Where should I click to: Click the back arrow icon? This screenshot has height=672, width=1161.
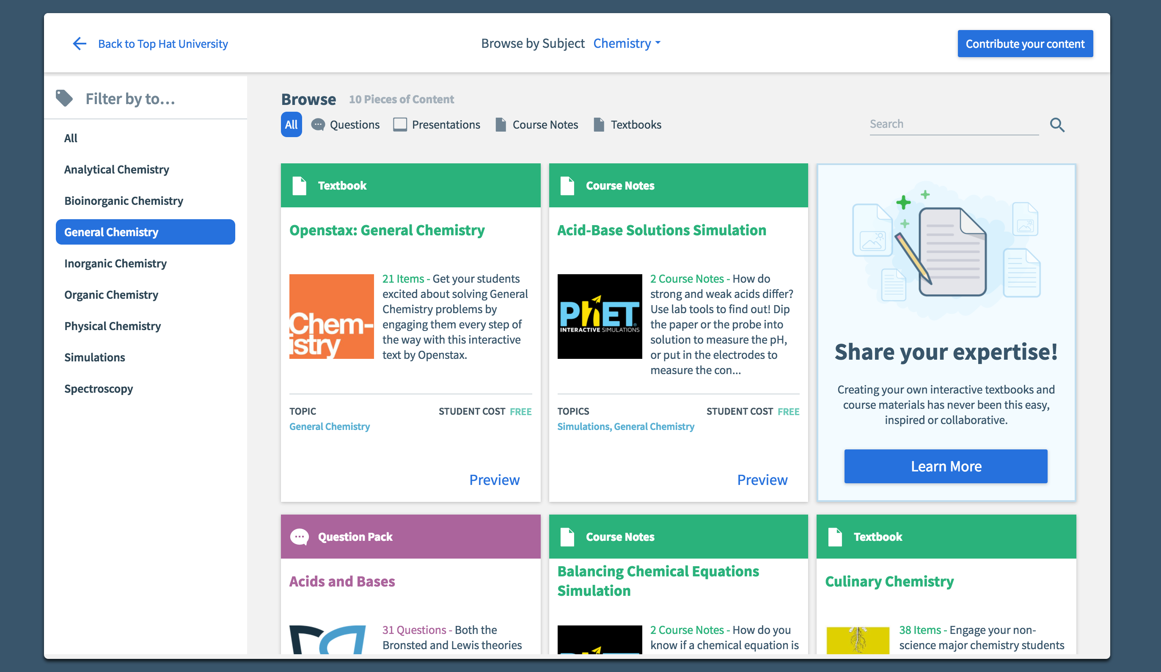tap(79, 44)
